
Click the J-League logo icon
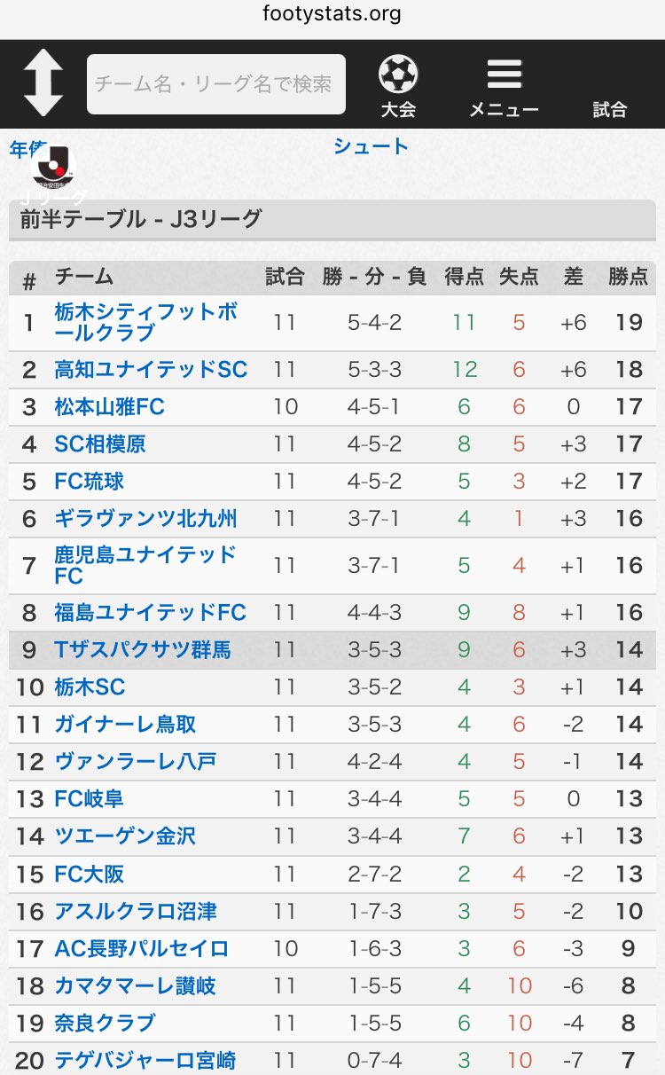(x=53, y=168)
